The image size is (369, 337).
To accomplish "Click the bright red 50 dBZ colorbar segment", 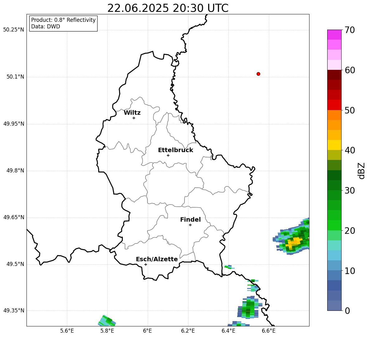I will point(334,105).
